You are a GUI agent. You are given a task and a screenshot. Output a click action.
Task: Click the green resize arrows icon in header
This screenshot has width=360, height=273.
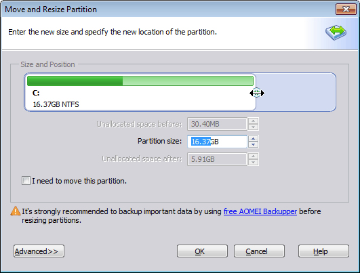click(x=336, y=33)
